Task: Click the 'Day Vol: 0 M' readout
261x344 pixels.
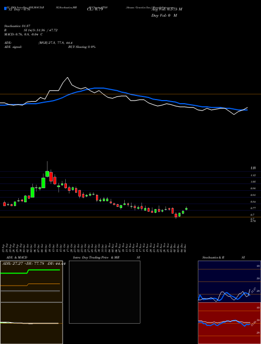Action: [x=164, y=15]
